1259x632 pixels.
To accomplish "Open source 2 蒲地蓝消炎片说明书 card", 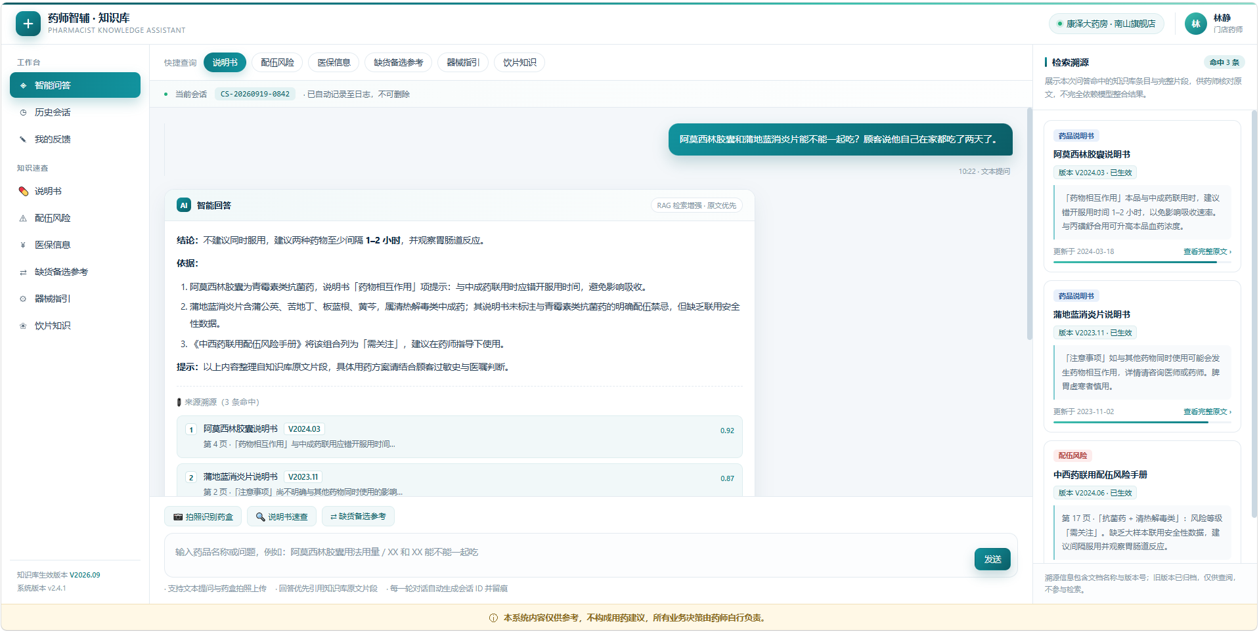I will coord(459,480).
